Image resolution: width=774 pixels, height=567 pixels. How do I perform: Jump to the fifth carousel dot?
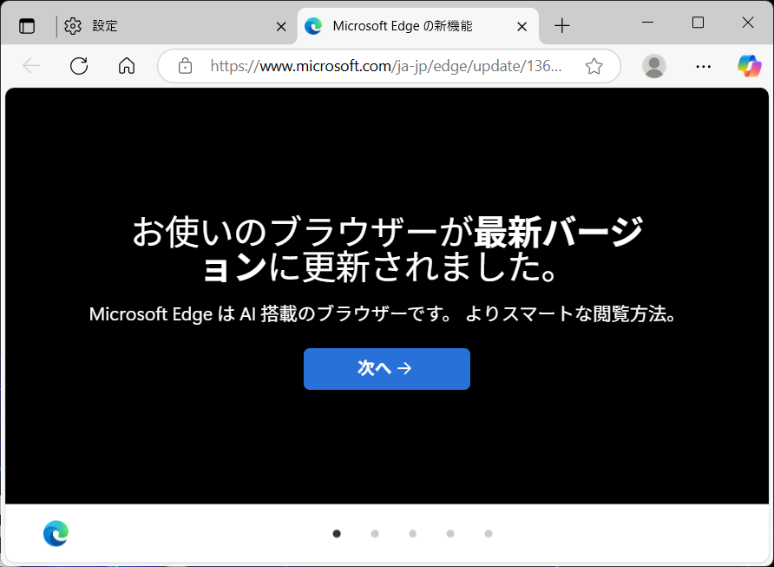[489, 533]
